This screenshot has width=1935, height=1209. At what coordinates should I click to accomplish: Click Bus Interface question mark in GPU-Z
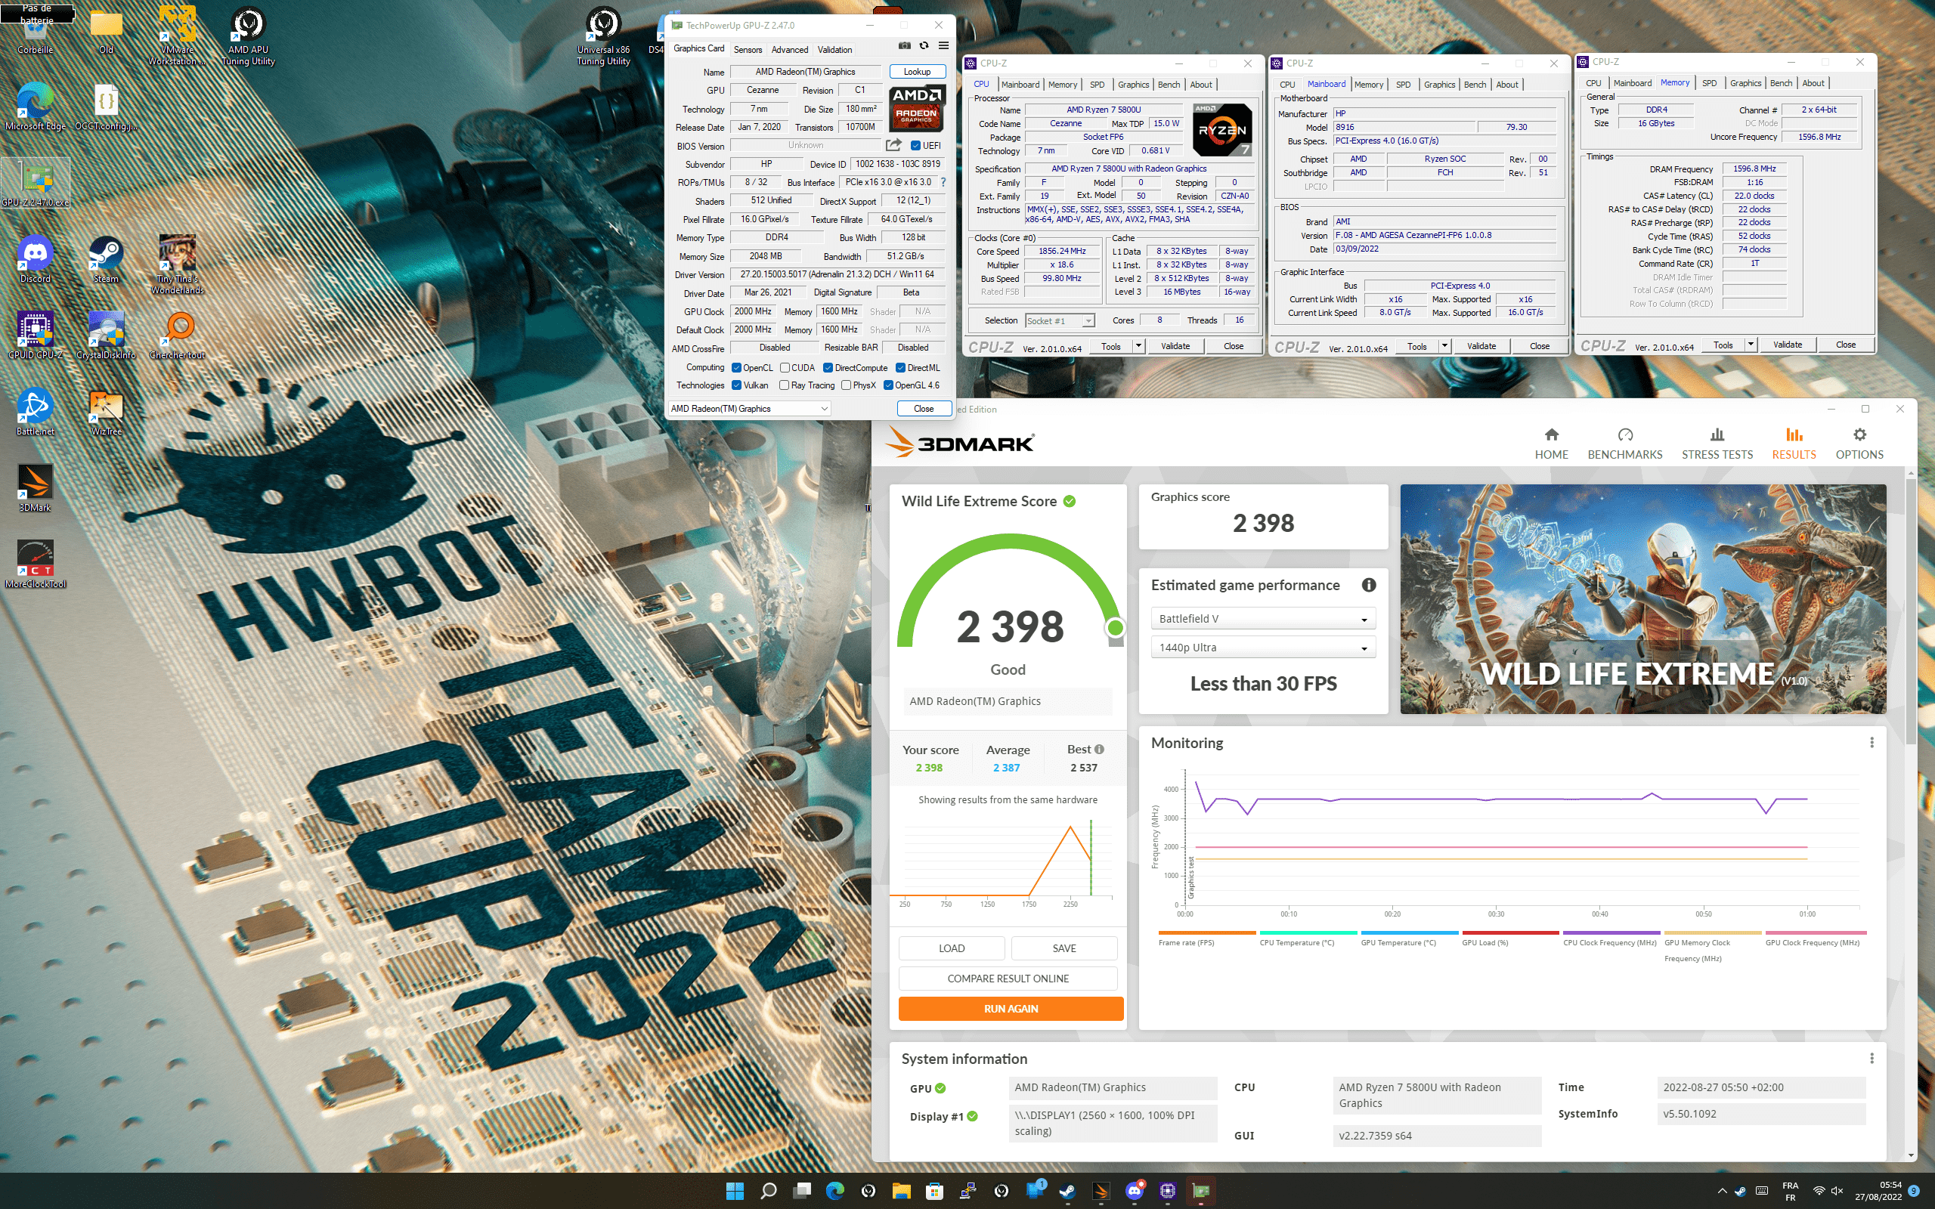coord(943,182)
